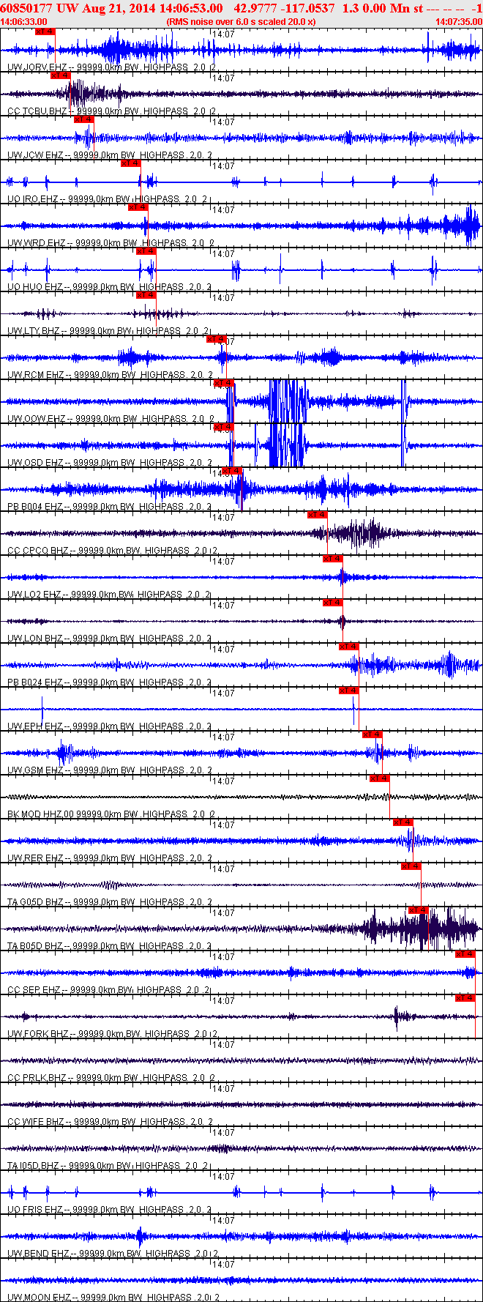483x1302 pixels.
Task: Select the UW.OOW.EHZ trace label
Action: pos(37,419)
